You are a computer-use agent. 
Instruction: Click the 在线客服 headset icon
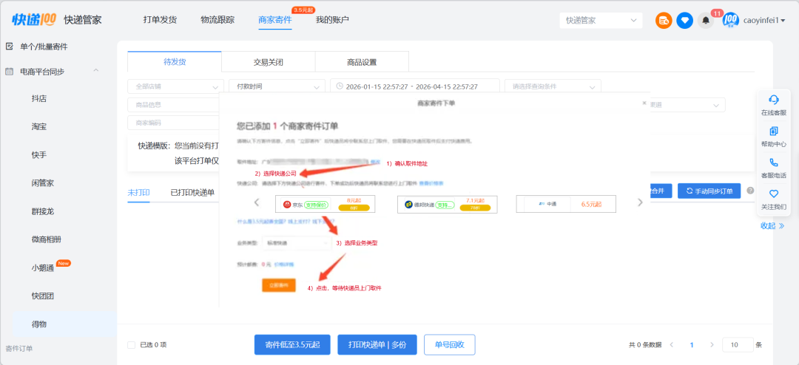[774, 99]
